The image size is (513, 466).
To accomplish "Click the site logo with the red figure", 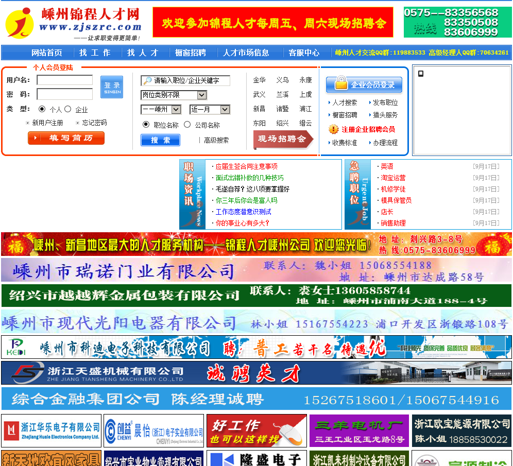I will coord(20,23).
